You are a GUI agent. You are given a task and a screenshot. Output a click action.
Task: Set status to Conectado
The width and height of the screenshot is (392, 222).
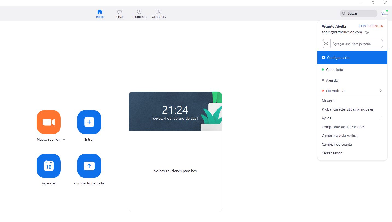334,70
